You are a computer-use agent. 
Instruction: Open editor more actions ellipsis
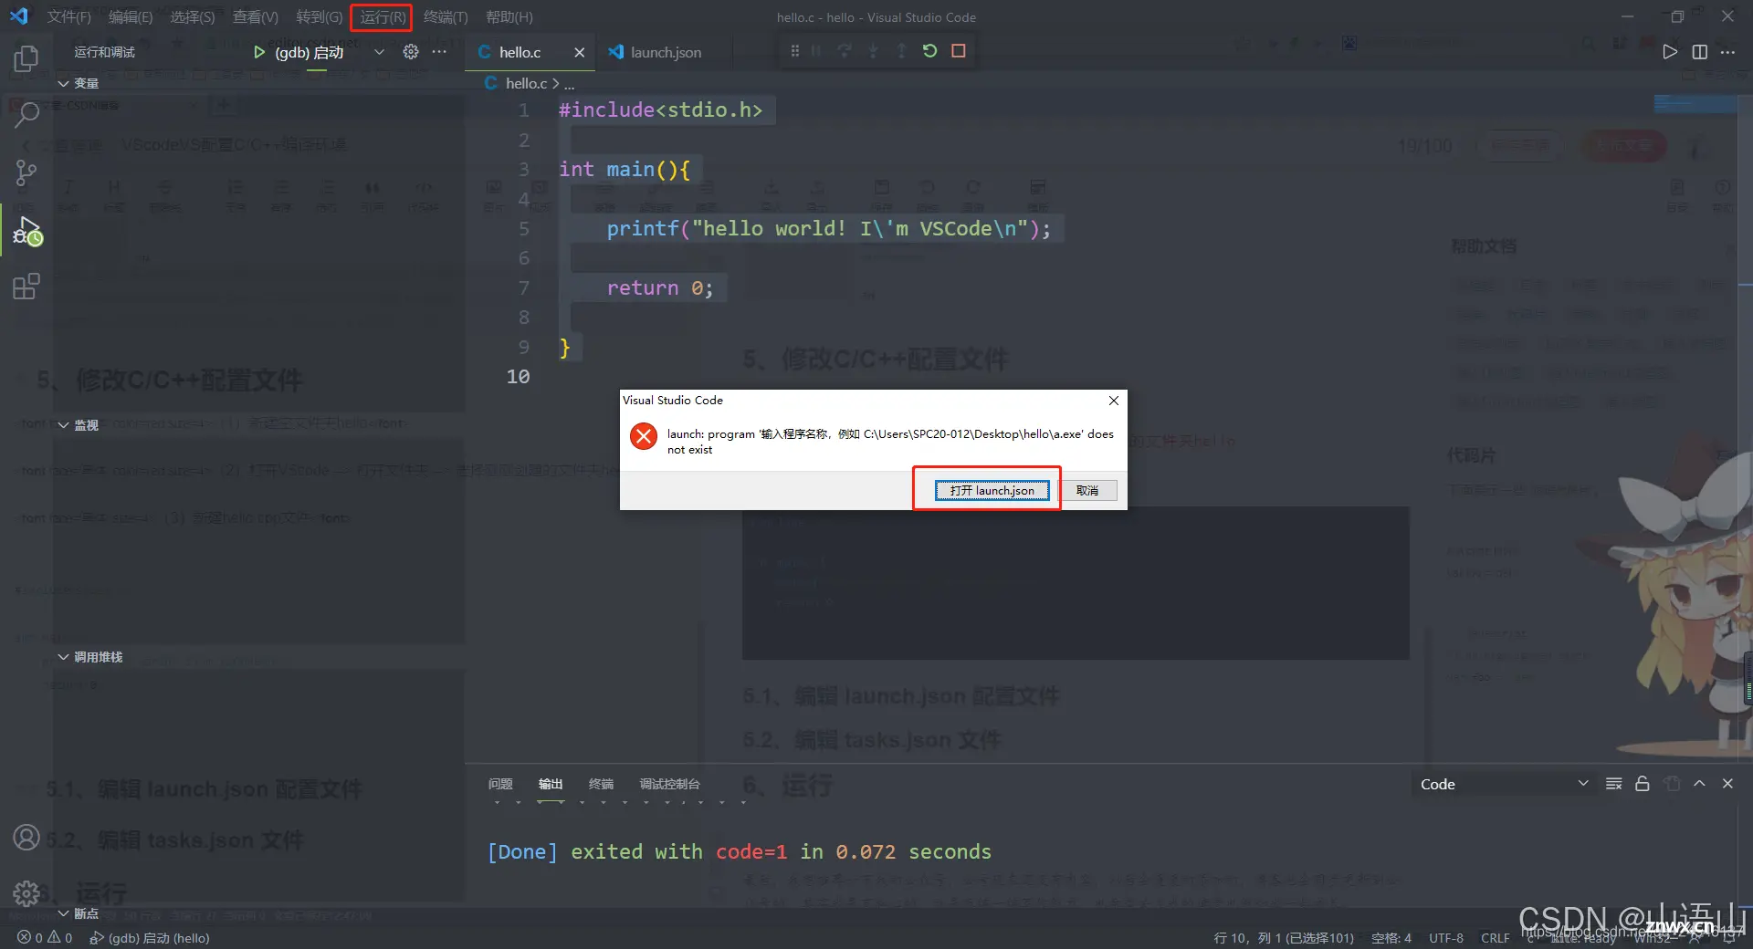point(1727,52)
